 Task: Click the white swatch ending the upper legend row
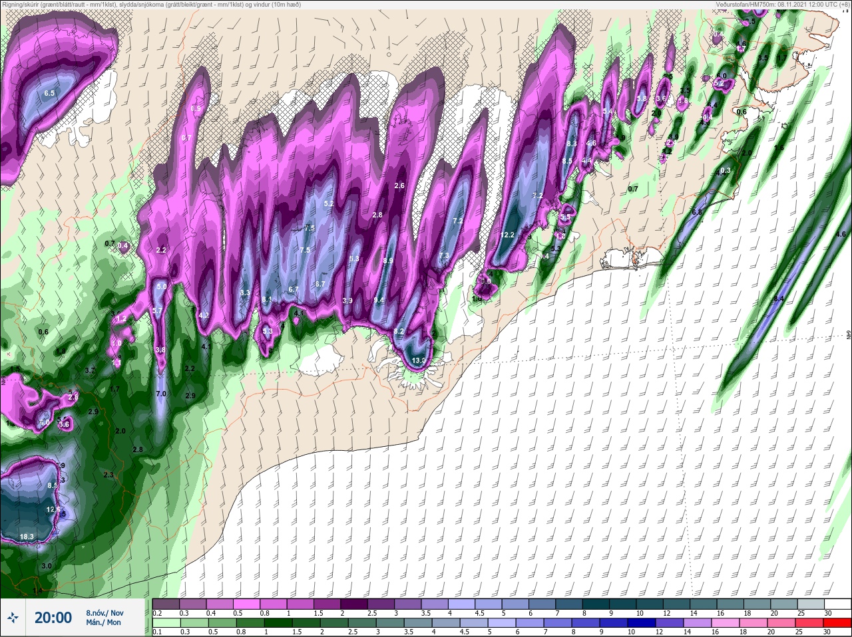coord(837,604)
